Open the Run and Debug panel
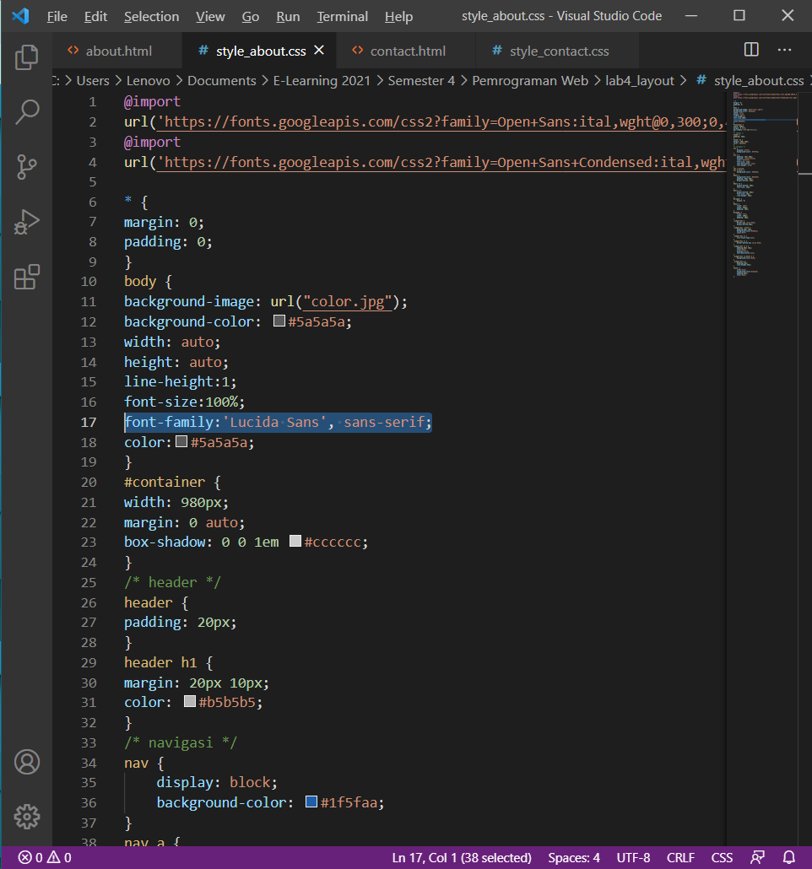This screenshot has height=869, width=812. pos(26,222)
